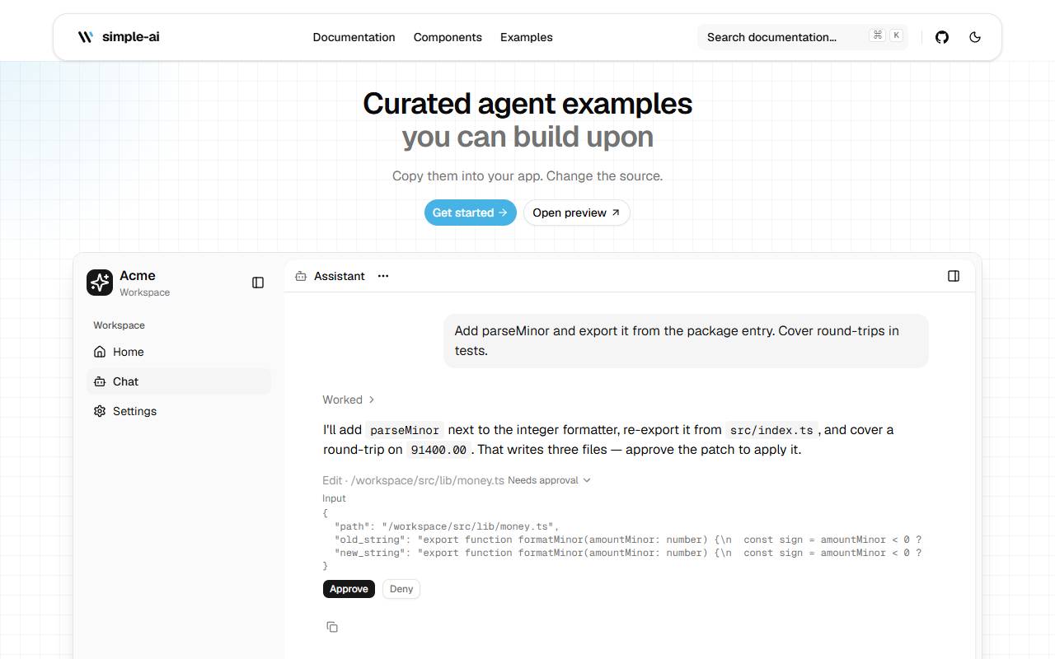Expand the Worked reasoning section
Image resolution: width=1055 pixels, height=659 pixels.
349,400
